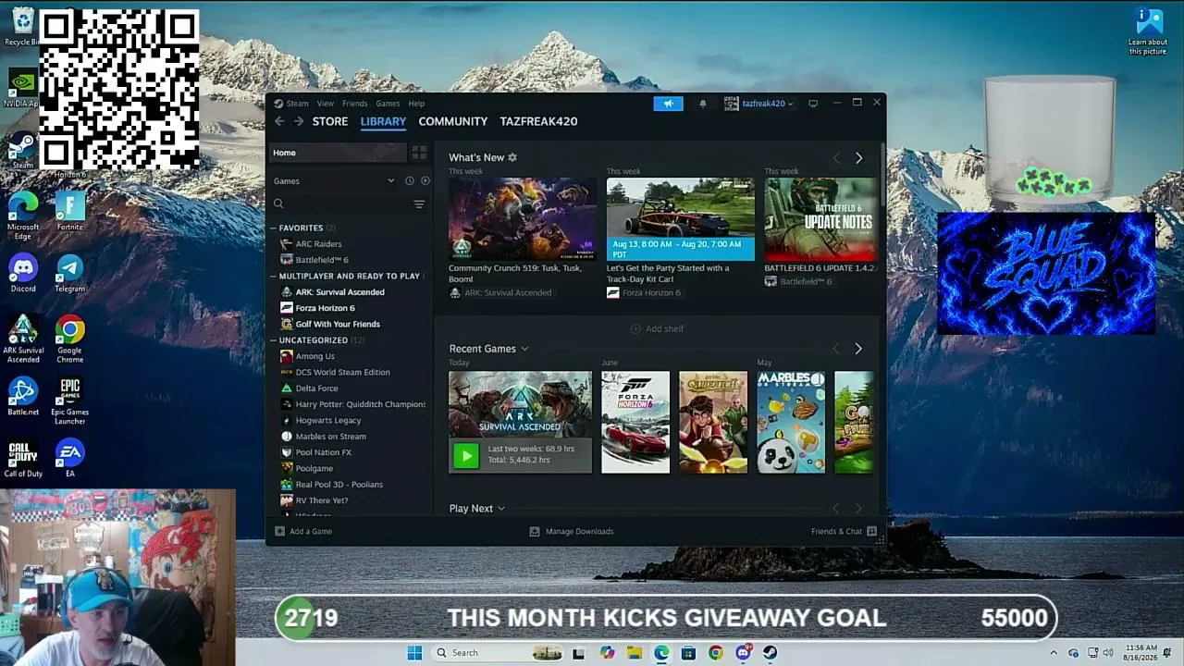This screenshot has width=1184, height=666.
Task: Open the View menu
Action: pos(326,104)
